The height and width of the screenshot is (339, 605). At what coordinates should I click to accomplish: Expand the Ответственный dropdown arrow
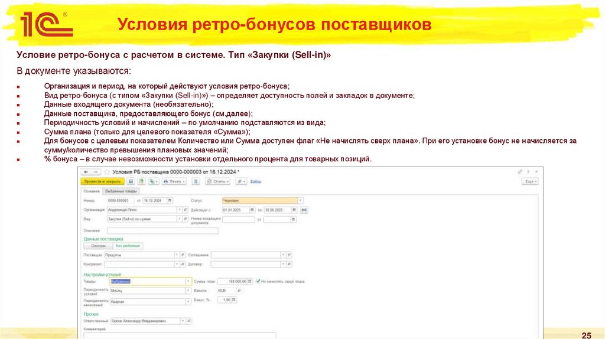click(183, 321)
